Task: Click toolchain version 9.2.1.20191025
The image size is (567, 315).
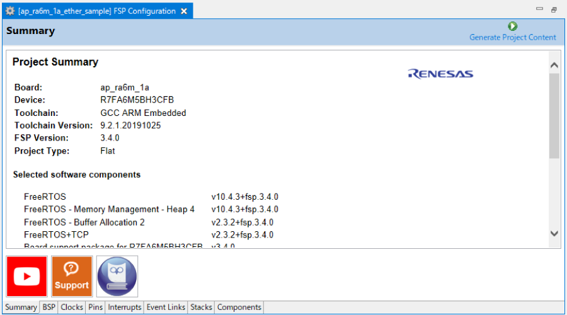Action: tap(130, 125)
